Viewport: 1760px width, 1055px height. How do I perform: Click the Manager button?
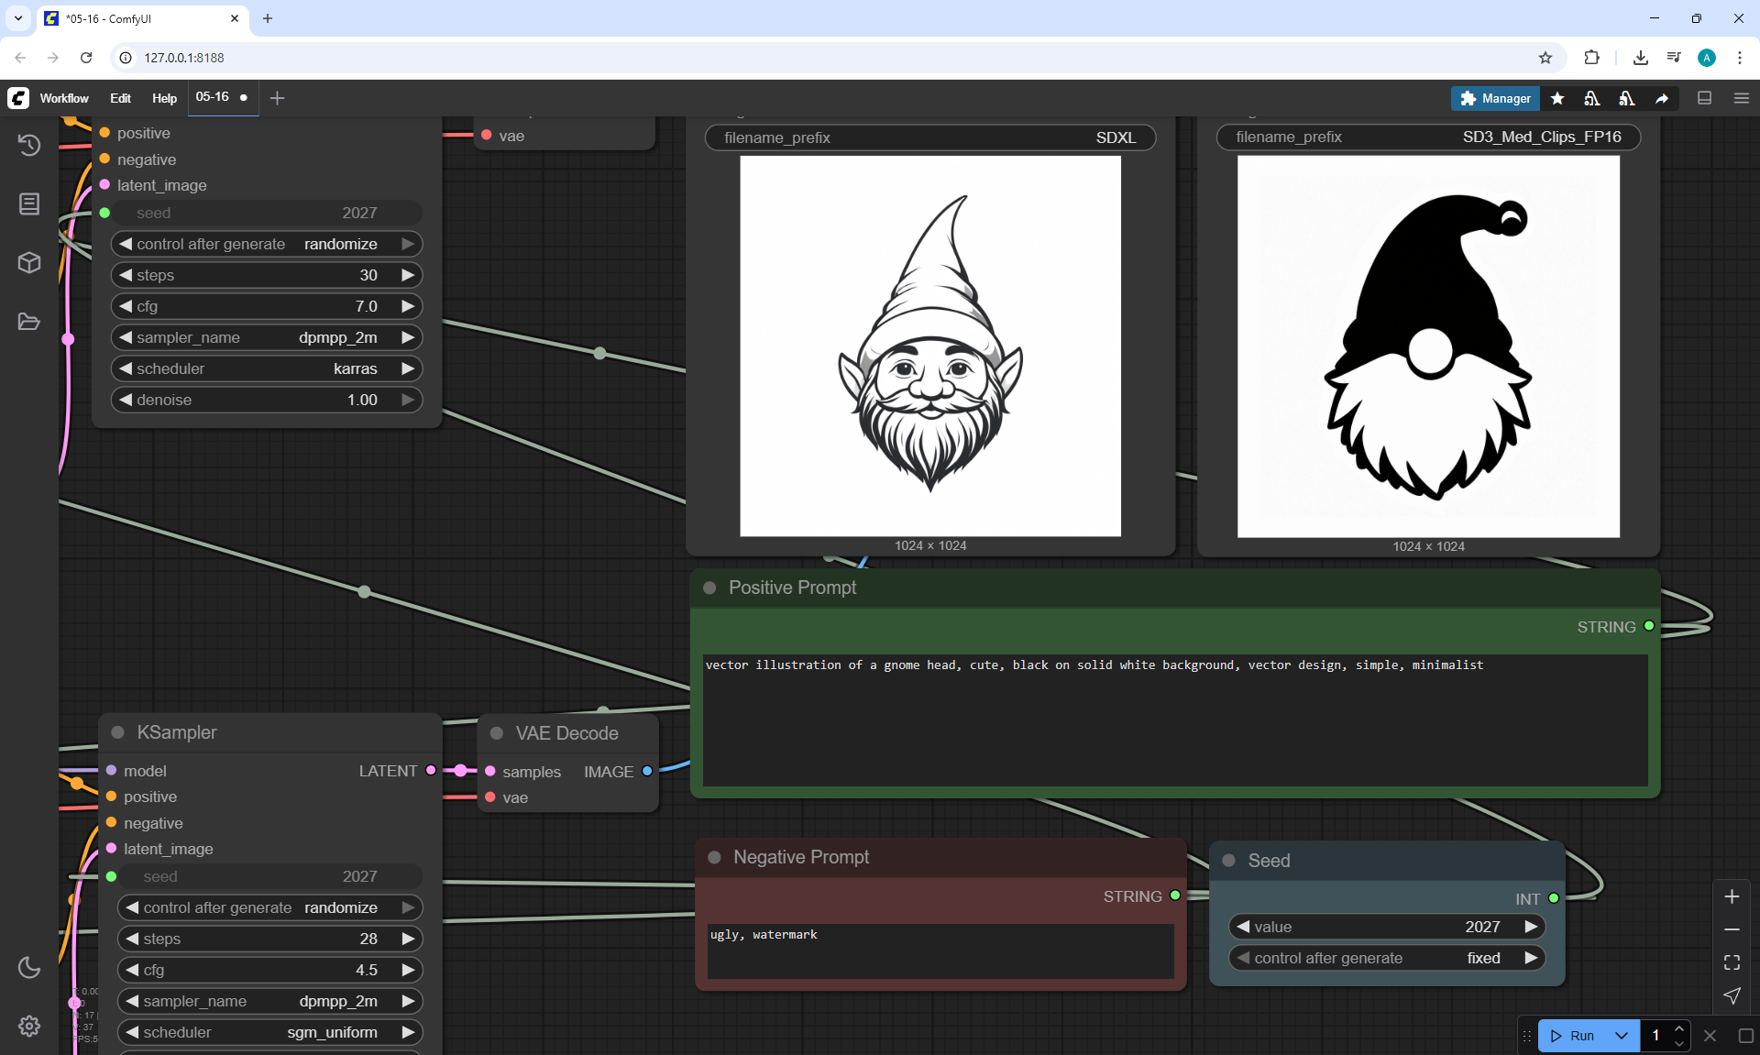[x=1495, y=98]
